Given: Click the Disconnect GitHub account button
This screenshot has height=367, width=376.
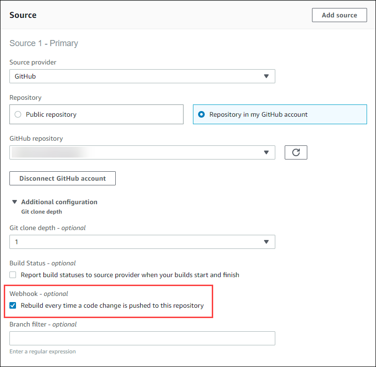Looking at the screenshot, I should [63, 178].
